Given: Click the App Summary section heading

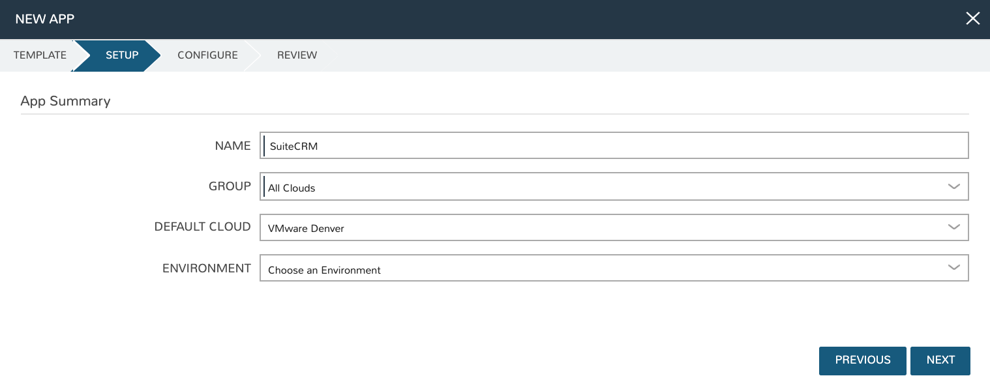Looking at the screenshot, I should coord(65,101).
